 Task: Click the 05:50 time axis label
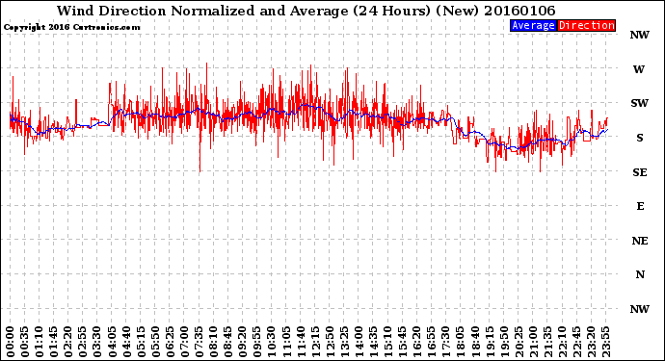pyautogui.click(x=155, y=342)
